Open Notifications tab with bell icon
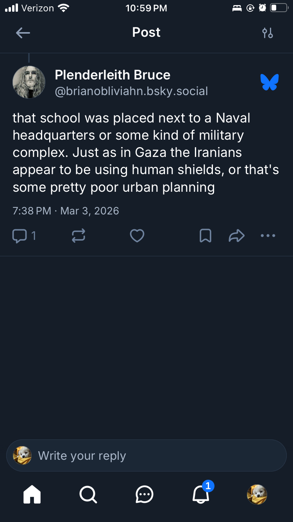The height and width of the screenshot is (522, 293). click(201, 495)
